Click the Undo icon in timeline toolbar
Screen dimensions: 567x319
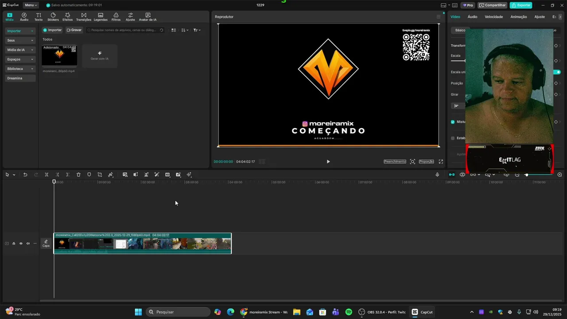pos(25,175)
